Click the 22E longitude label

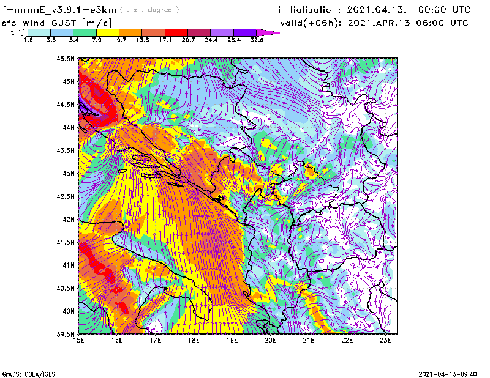coord(347,340)
